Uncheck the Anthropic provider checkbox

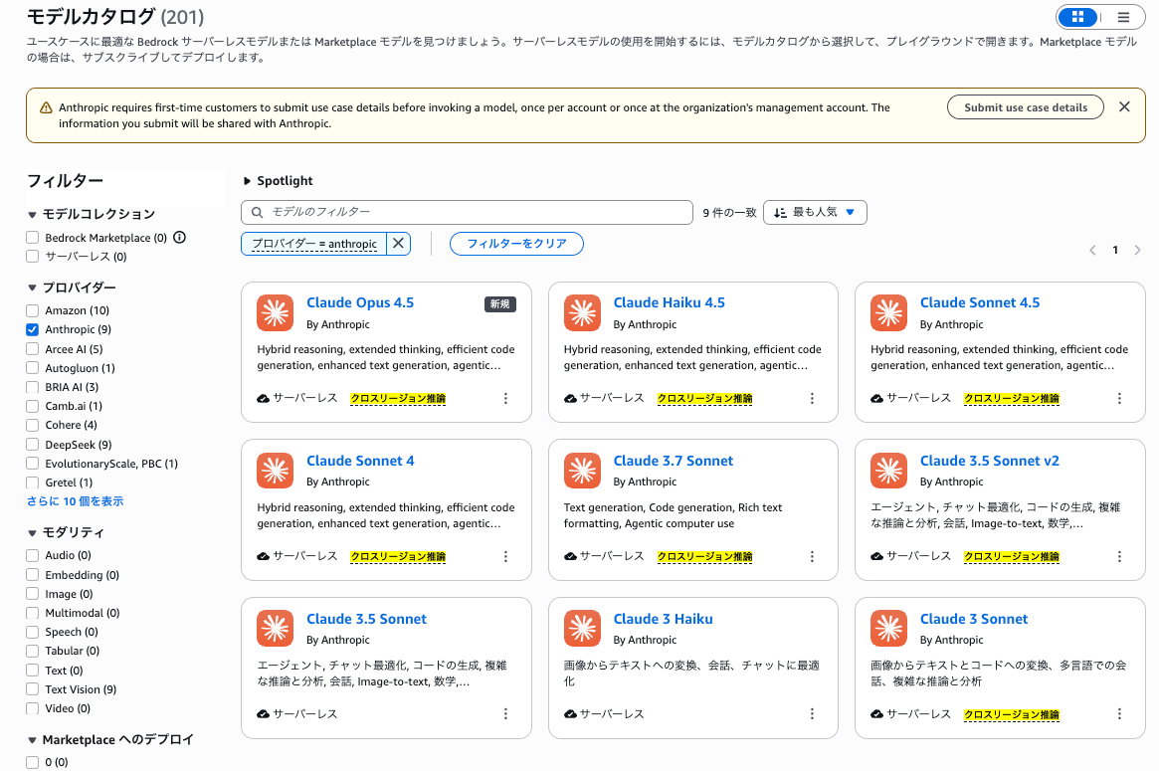pos(33,329)
